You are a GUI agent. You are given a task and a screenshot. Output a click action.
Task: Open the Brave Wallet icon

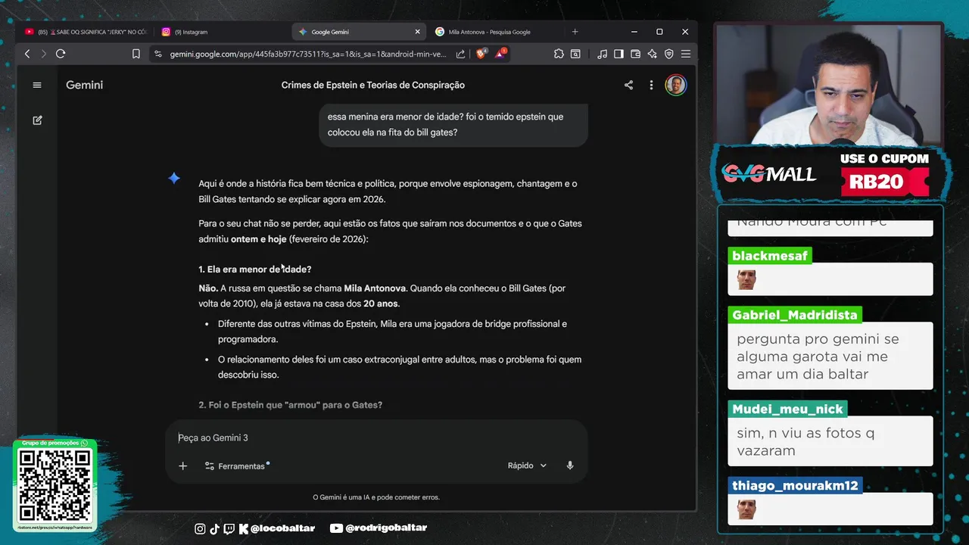click(x=635, y=54)
